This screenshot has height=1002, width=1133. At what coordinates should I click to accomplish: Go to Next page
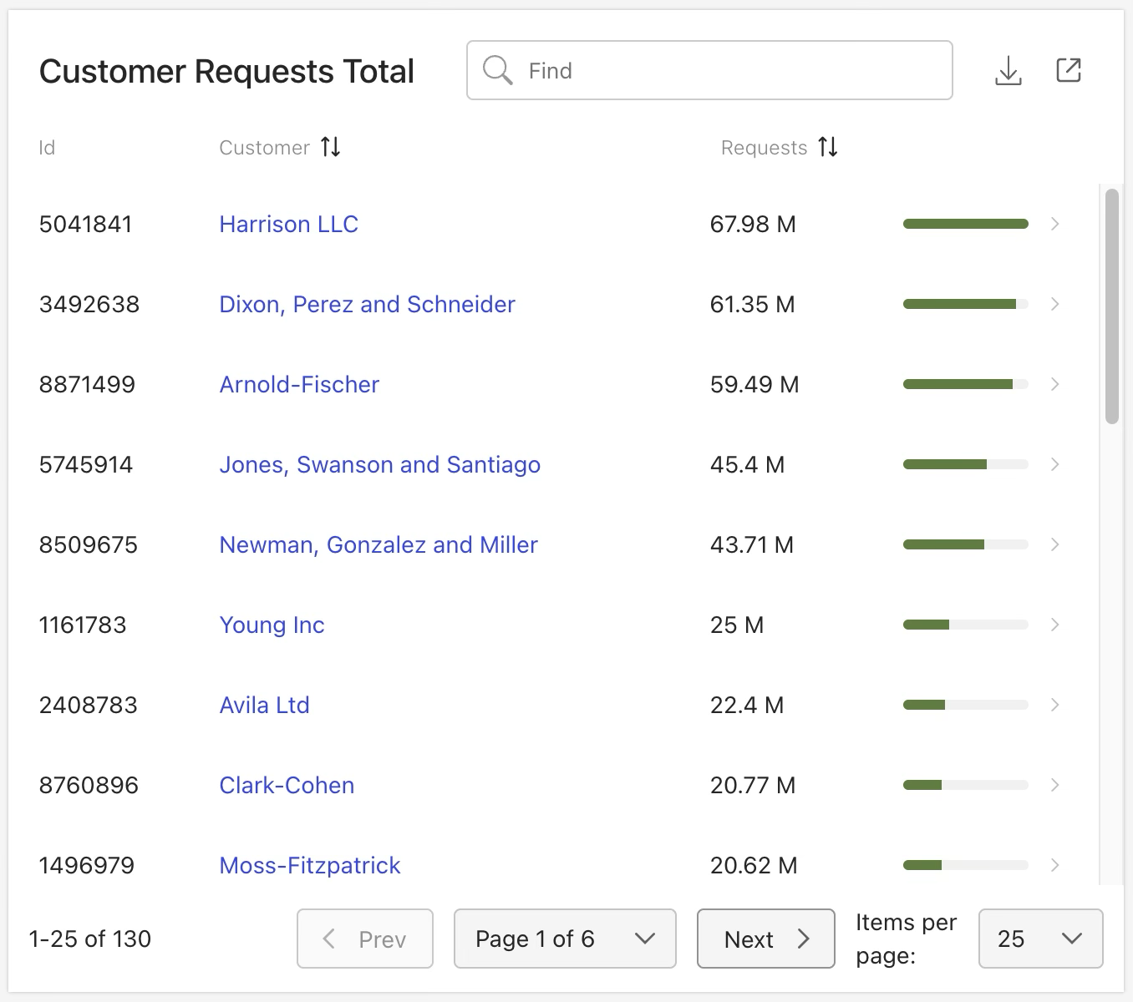[x=766, y=939]
